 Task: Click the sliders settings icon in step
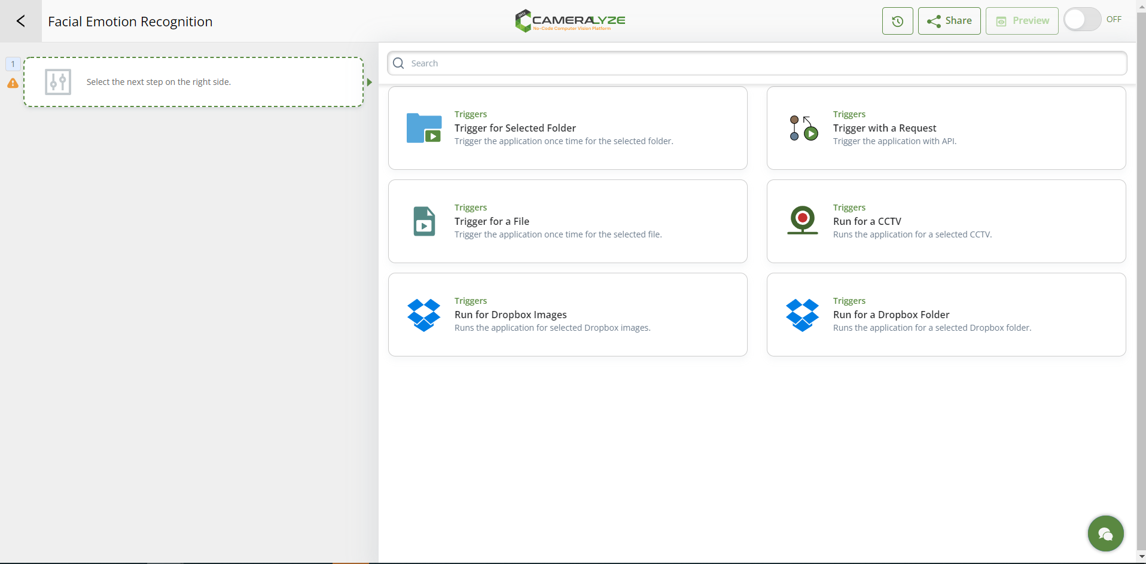point(58,82)
